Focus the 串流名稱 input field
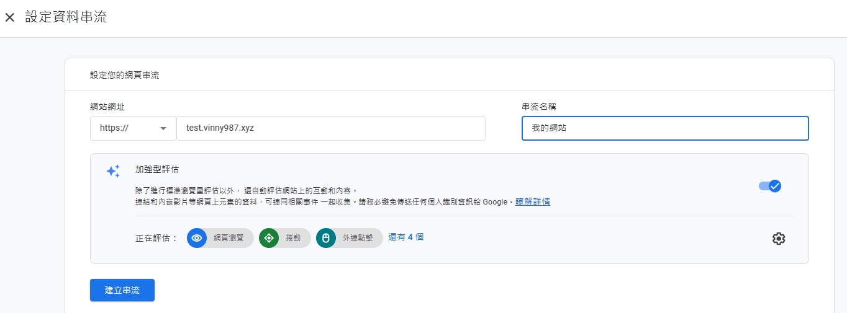The image size is (847, 313). pos(664,128)
